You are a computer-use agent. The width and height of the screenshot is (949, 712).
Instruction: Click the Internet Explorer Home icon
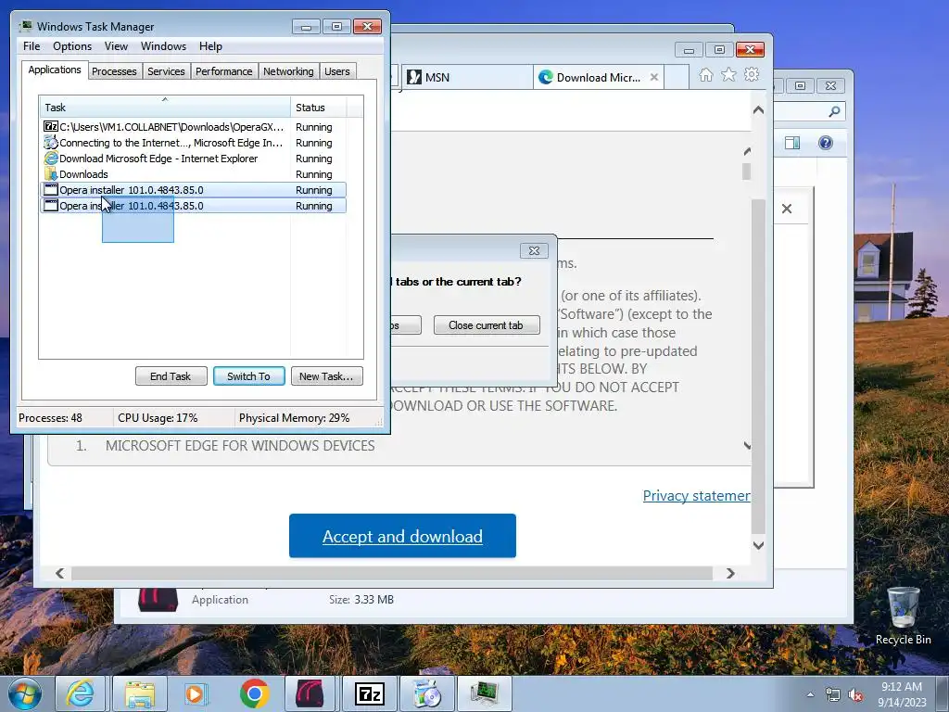click(x=705, y=74)
